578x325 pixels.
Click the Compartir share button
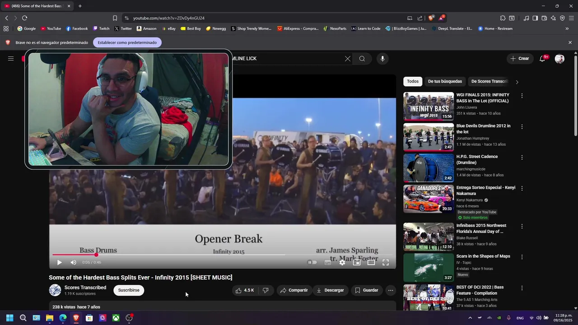point(294,290)
